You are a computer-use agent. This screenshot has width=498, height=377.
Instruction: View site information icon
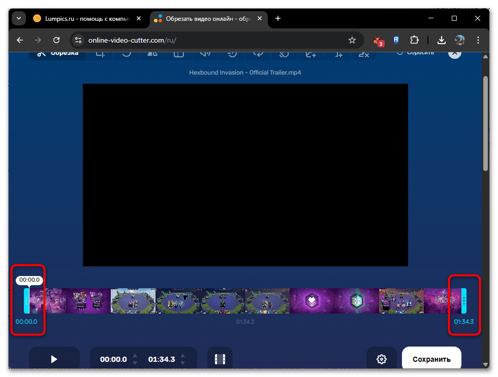(78, 40)
